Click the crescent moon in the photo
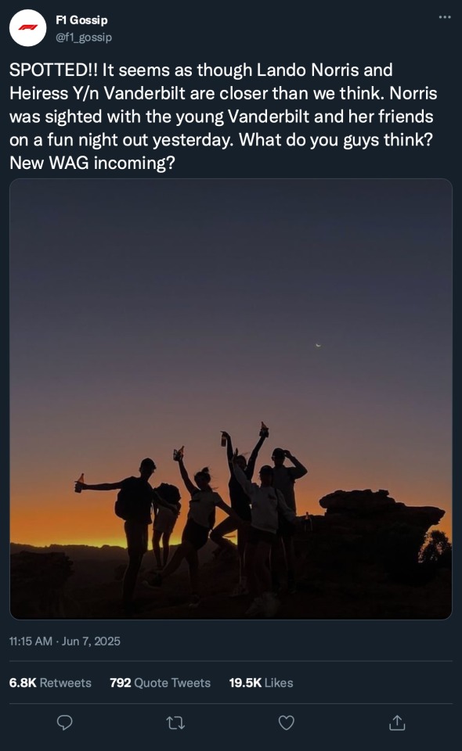Screen dimensions: 462x751 [x=318, y=345]
